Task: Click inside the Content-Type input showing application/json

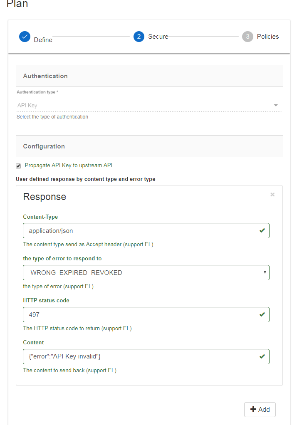Action: [x=125, y=230]
